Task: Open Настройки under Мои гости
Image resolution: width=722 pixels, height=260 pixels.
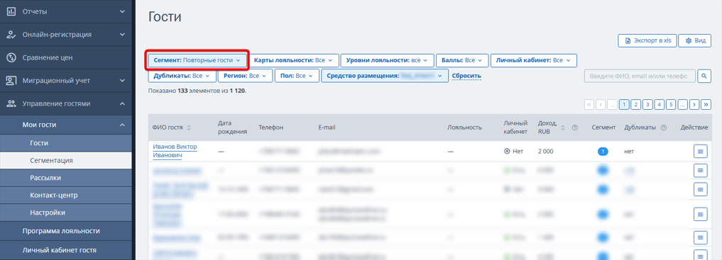Action: [65, 213]
